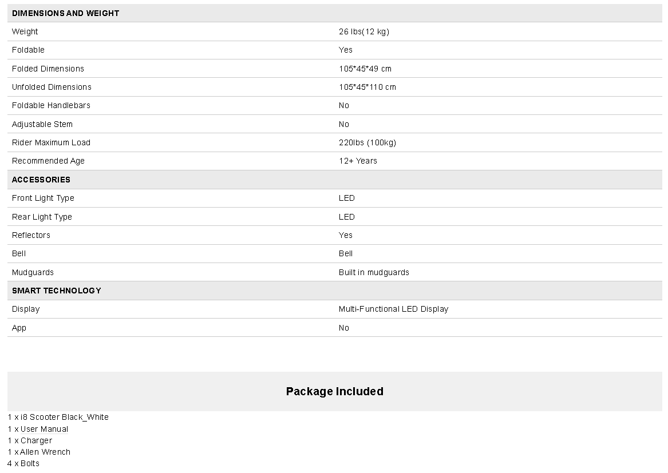Click the Built in mudguards value
The image size is (668, 473).
tap(374, 272)
